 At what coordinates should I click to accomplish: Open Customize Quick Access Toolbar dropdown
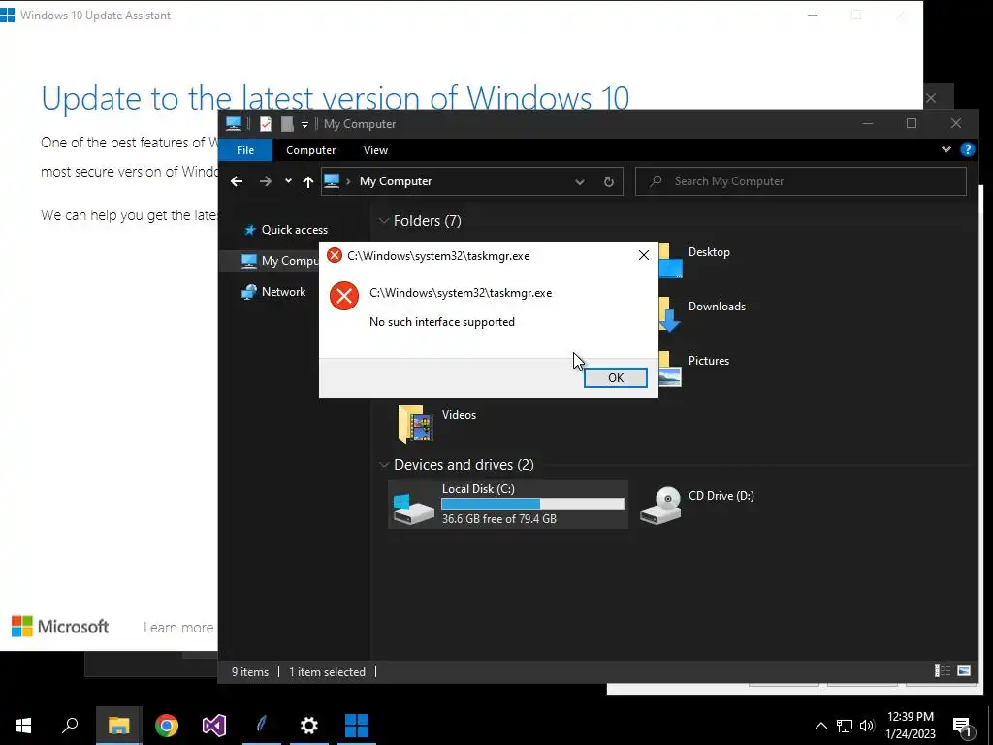(304, 125)
